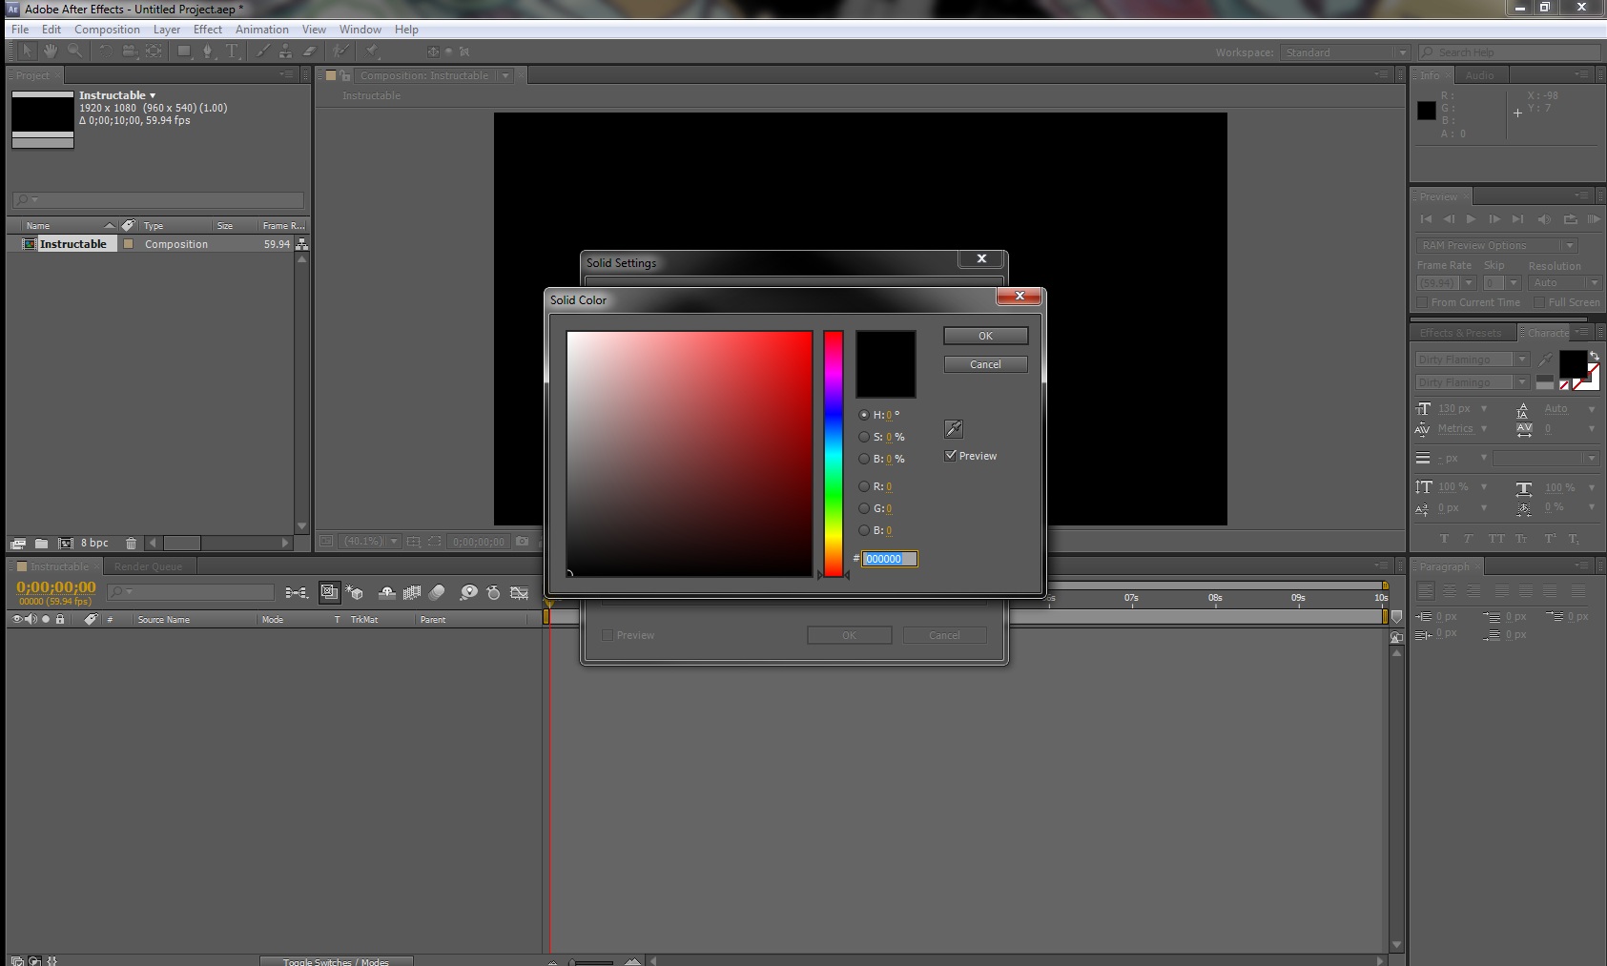Select the Selection arrow tool
This screenshot has height=966, width=1607.
coord(27,51)
